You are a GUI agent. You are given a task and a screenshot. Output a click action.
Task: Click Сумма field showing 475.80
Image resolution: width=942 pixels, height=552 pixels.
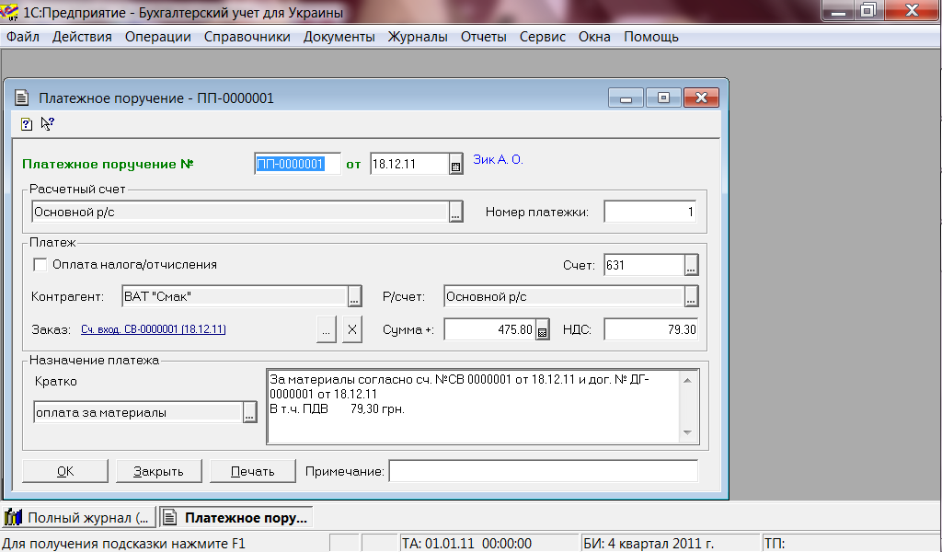[x=489, y=329]
